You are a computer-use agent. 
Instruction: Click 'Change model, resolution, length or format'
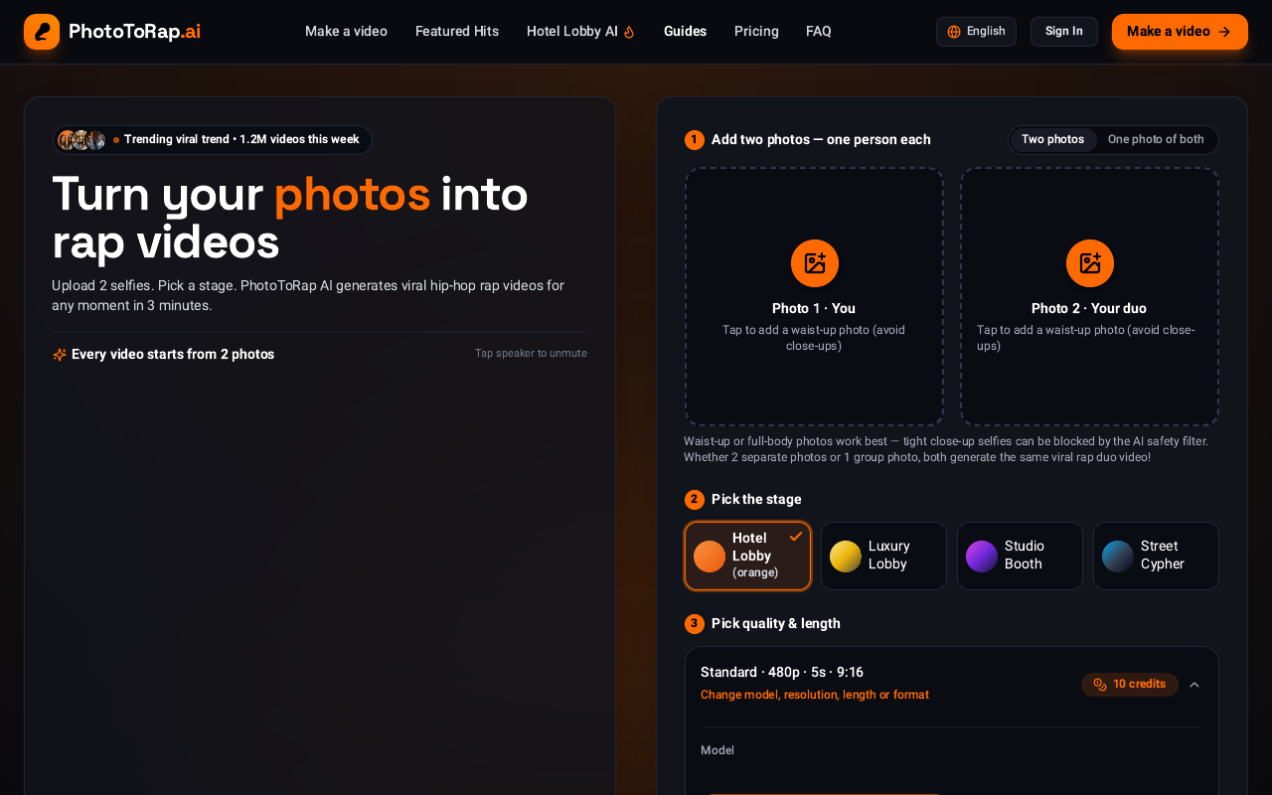815,696
